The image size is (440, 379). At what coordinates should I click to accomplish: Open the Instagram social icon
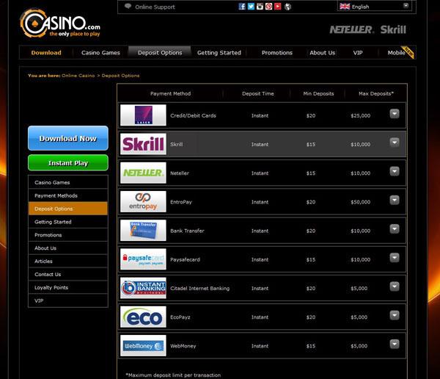click(260, 6)
